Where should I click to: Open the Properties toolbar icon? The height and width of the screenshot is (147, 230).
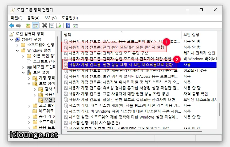[52, 26]
